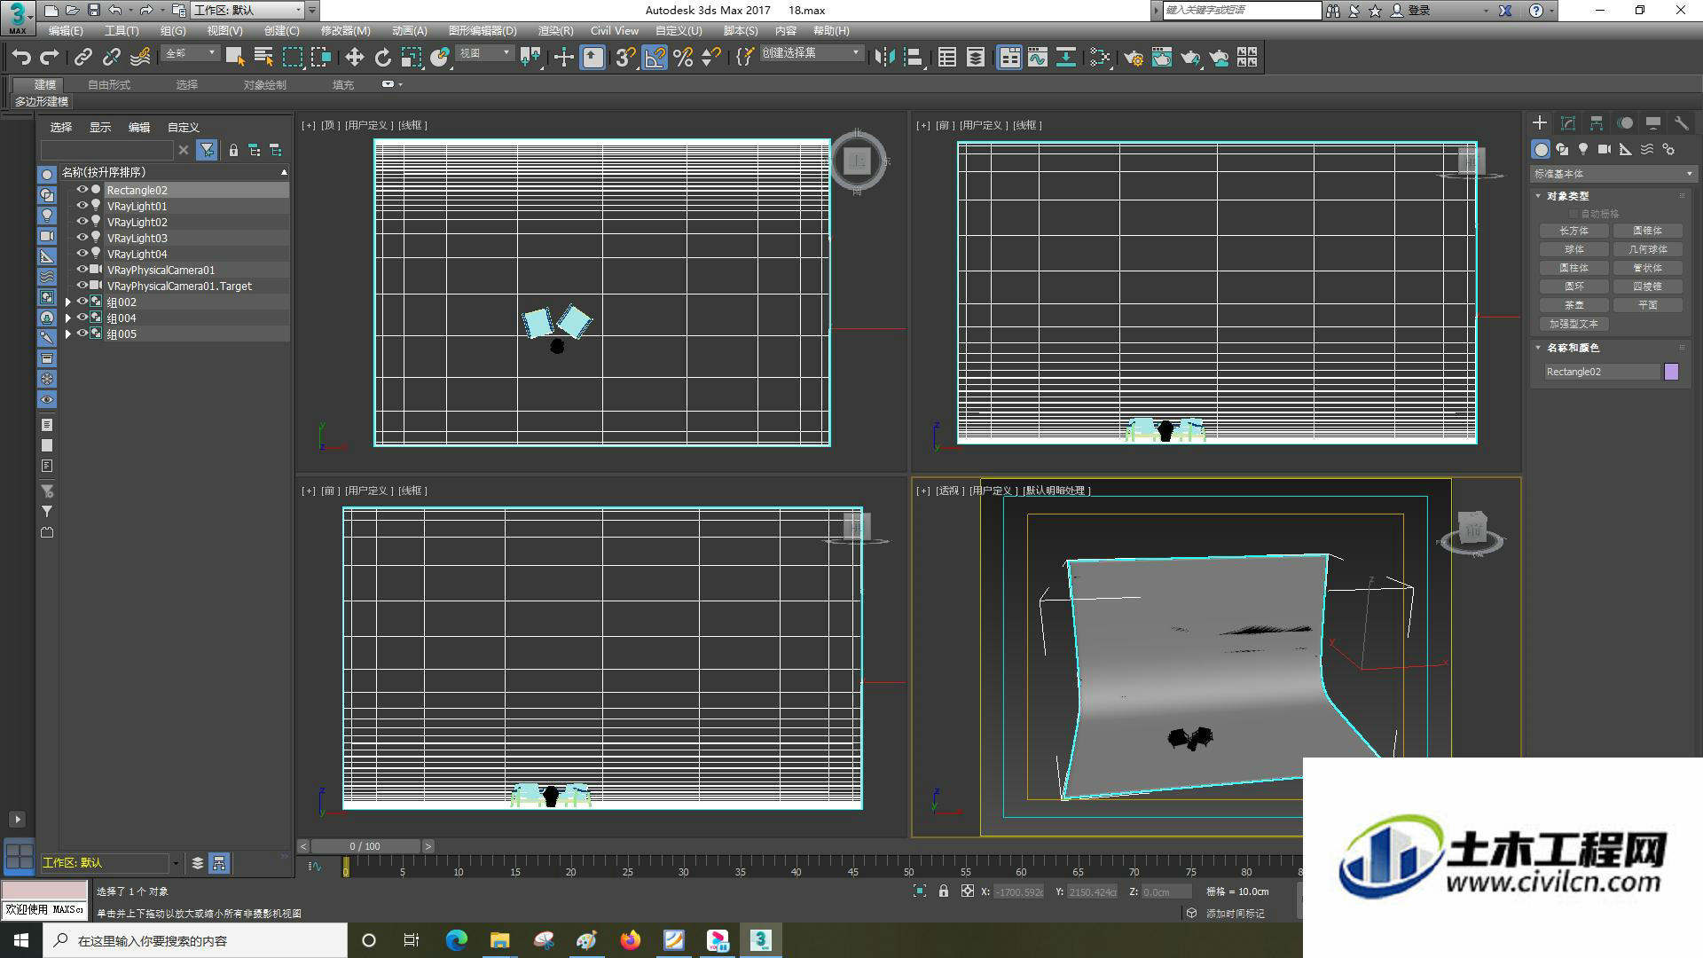Open the 工作区: 默认 dropdown in title bar

coord(248,10)
